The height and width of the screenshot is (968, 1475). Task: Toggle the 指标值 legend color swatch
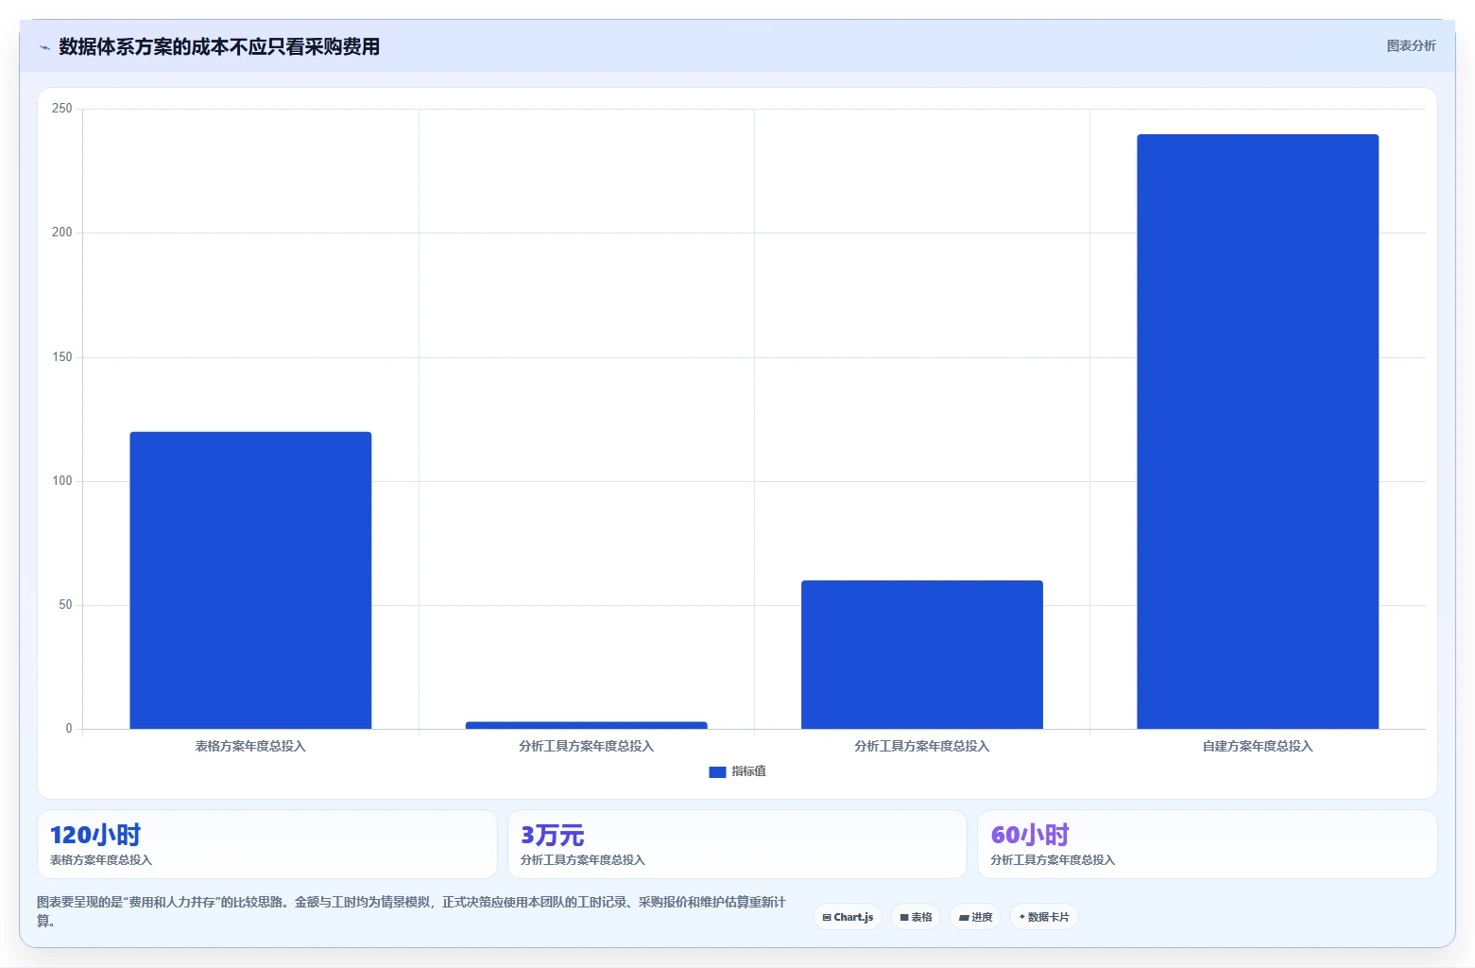point(717,772)
